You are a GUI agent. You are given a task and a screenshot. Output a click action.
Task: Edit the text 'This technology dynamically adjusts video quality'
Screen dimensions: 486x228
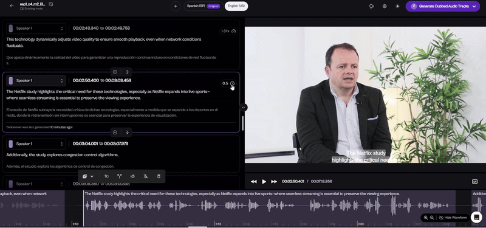(104, 43)
